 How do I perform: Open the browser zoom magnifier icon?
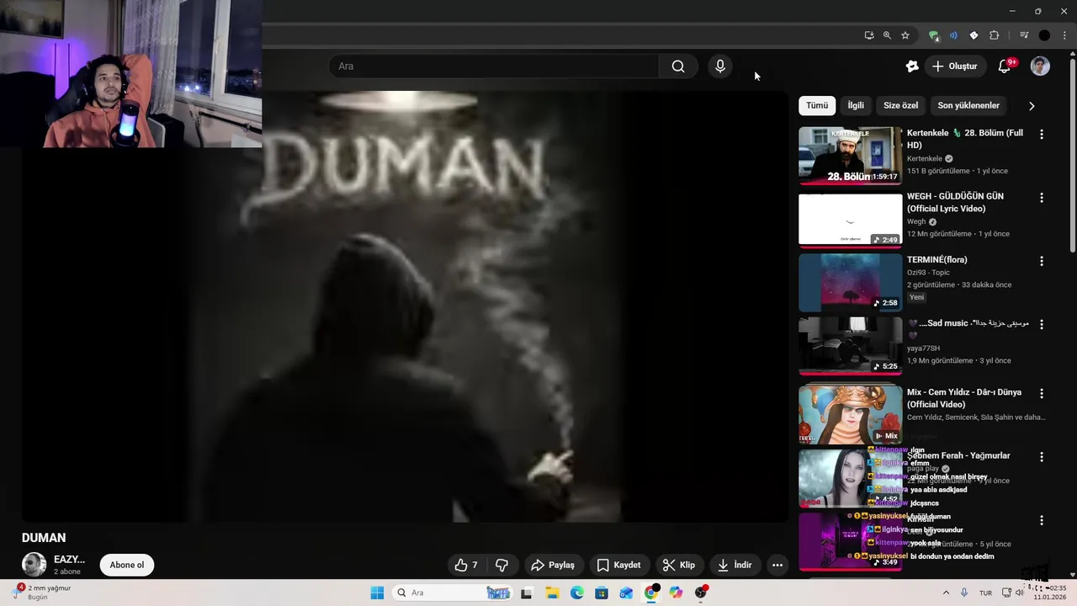[x=887, y=35]
